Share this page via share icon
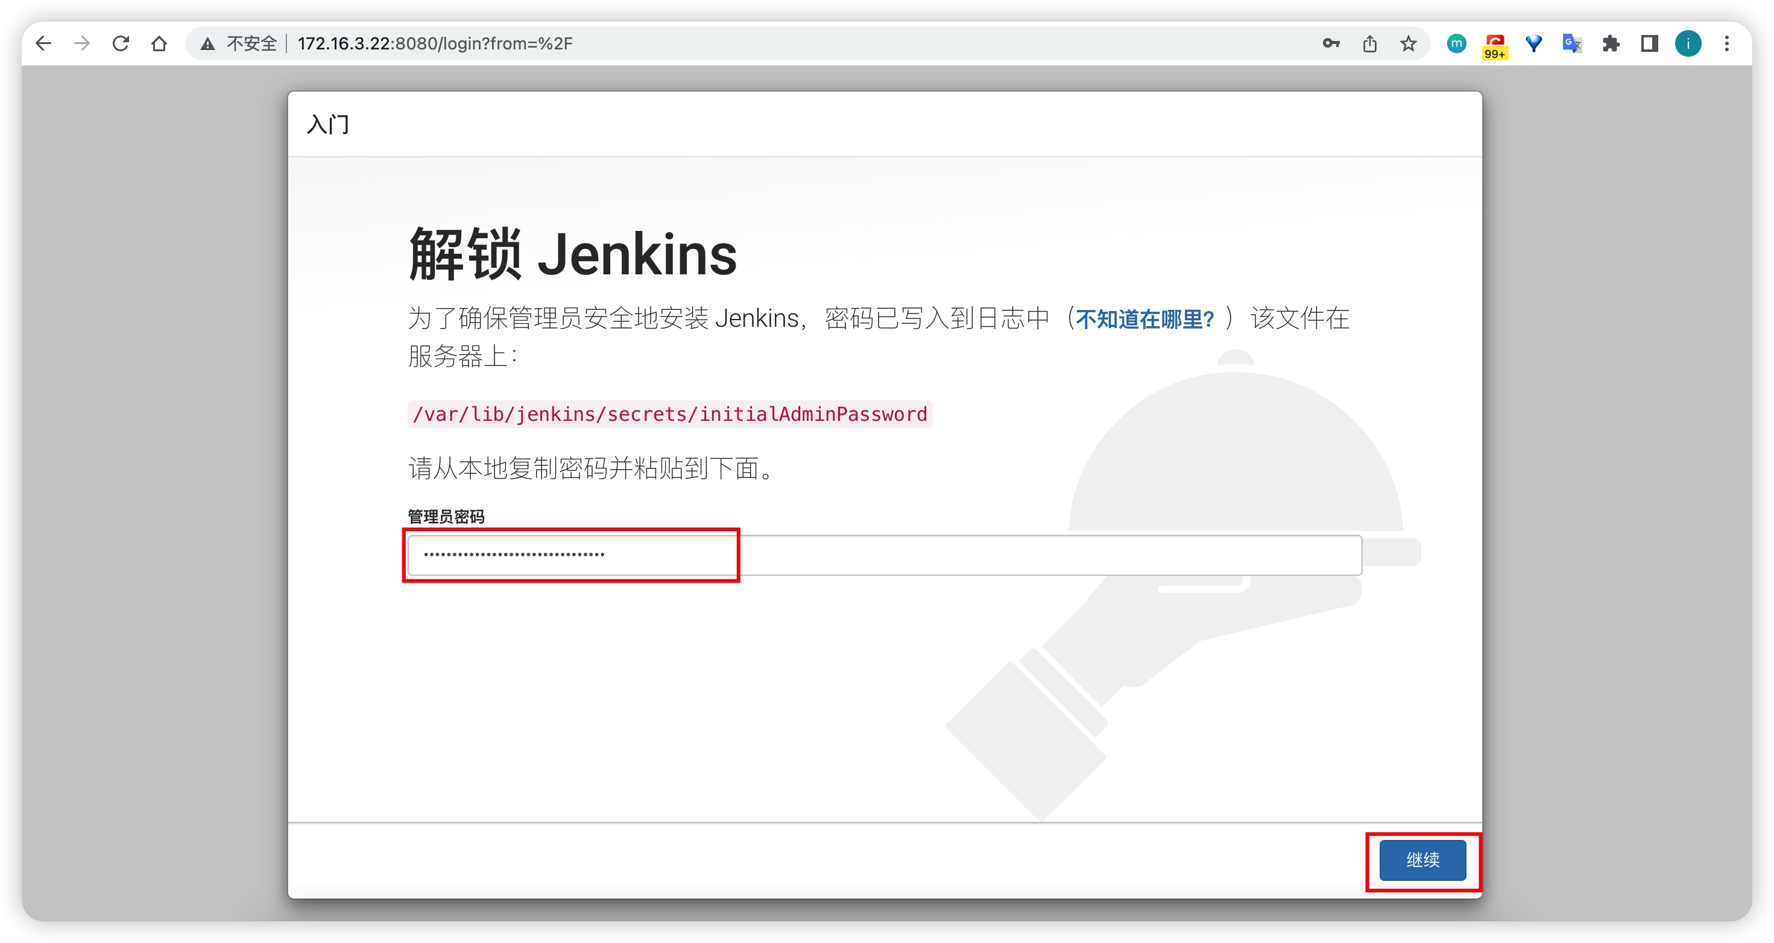 pos(1370,43)
